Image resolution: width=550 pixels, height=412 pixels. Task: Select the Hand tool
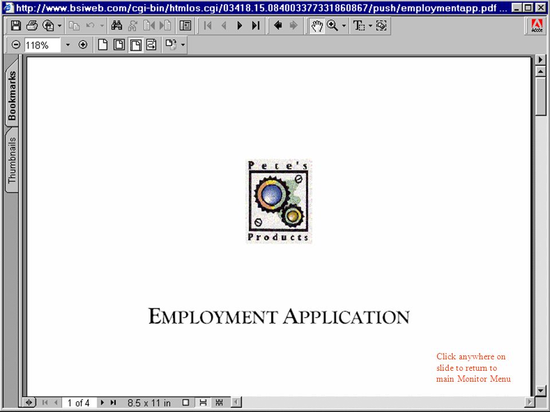[x=317, y=26]
